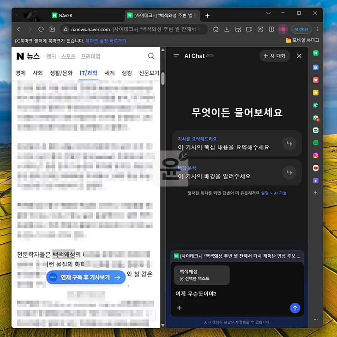
Task: Open the three-dot browser menu
Action: pos(317,29)
